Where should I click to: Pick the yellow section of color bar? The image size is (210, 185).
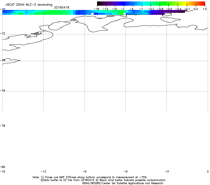coord(185,3)
